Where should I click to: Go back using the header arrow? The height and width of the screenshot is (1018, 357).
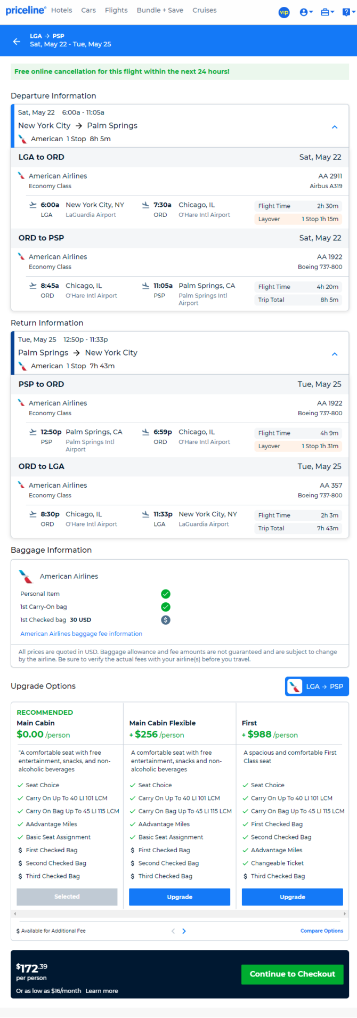coord(17,41)
